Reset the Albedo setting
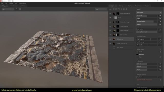This screenshot has height=92, width=164. 160,52
